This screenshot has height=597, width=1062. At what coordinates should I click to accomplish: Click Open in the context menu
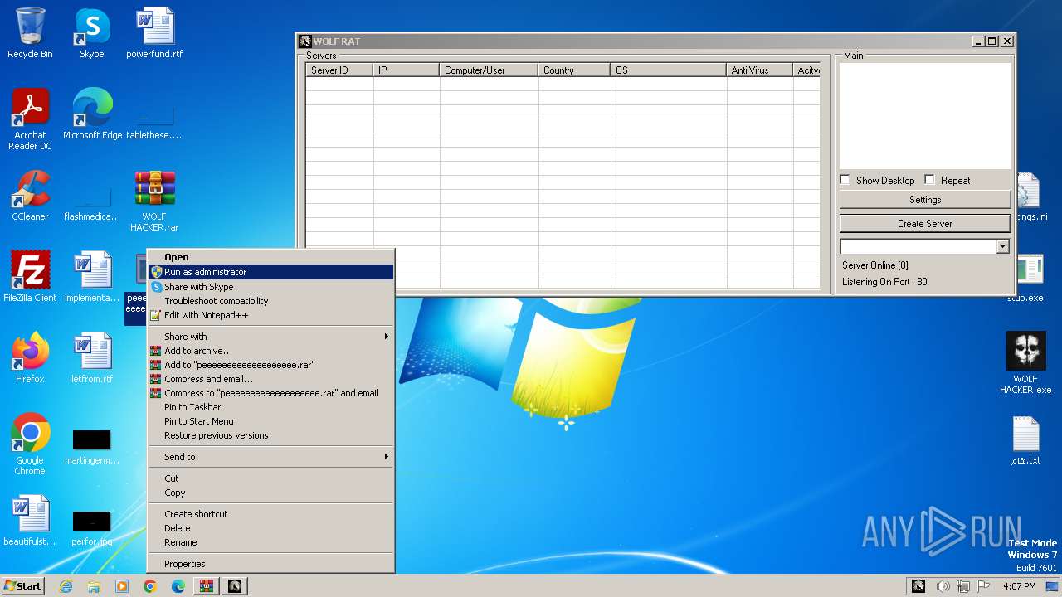(x=270, y=257)
